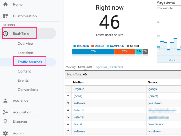Click the Discover lightbulb icon
This screenshot has width=181, height=136.
(x=5, y=122)
